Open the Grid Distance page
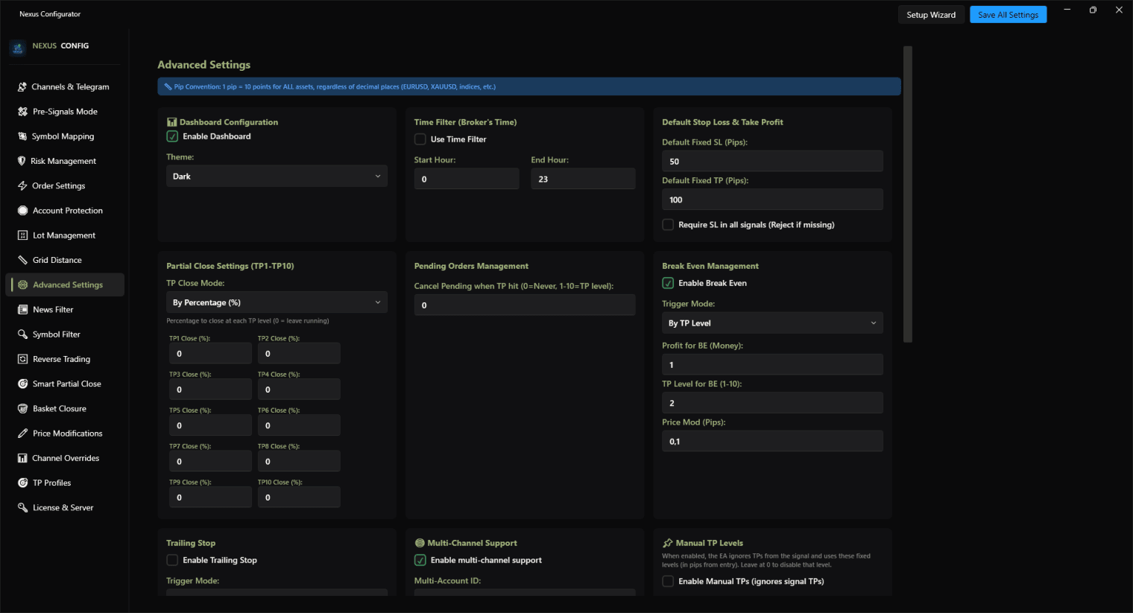 tap(65, 260)
